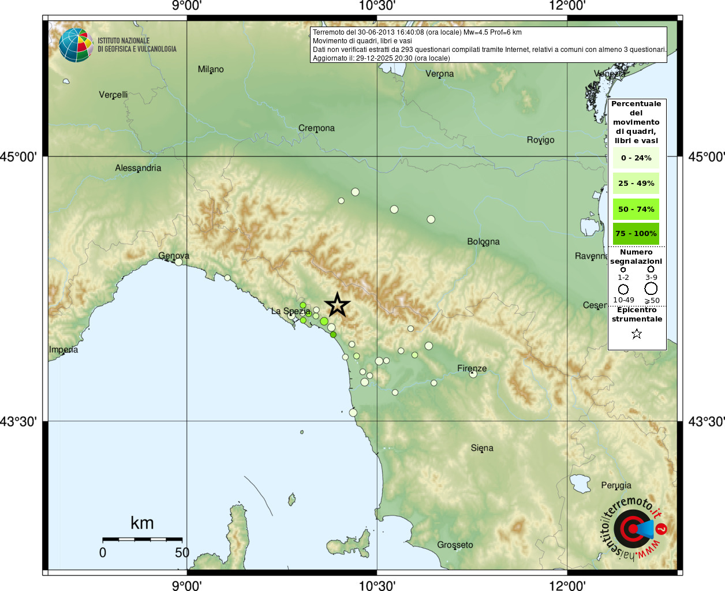This screenshot has height=591, width=725.
Task: Click the Imperia city label
Action: [x=63, y=350]
